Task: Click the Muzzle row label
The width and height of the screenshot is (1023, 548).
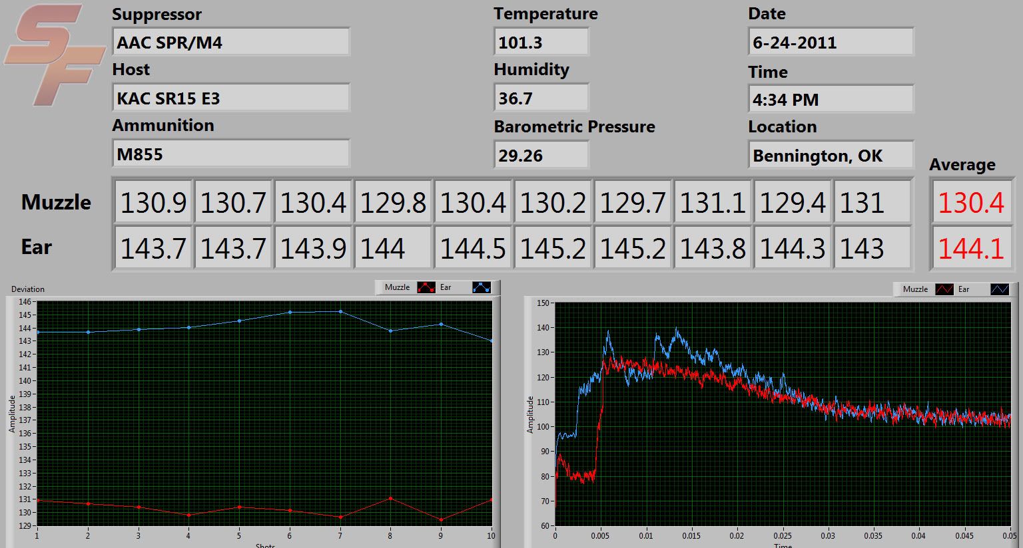Action: (56, 202)
